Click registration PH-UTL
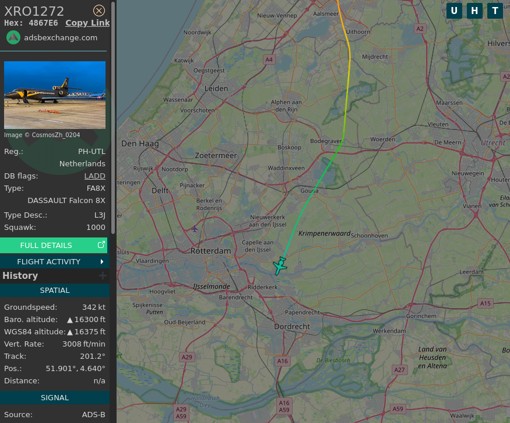Screen dimensions: 510x423 click(x=92, y=152)
